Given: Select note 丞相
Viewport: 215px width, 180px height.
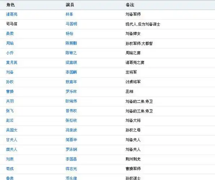Looking at the screenshot, I should (129, 91).
